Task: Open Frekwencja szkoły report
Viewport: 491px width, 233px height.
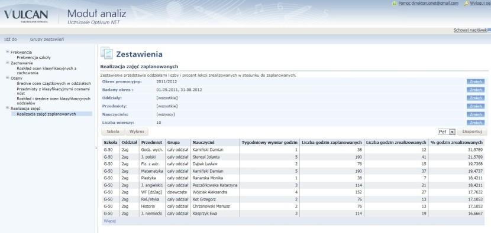Action: tap(34, 57)
